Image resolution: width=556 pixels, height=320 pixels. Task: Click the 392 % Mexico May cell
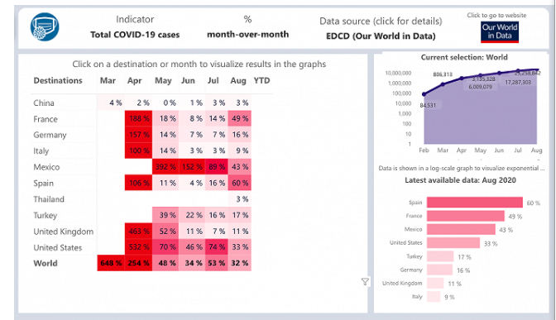165,166
